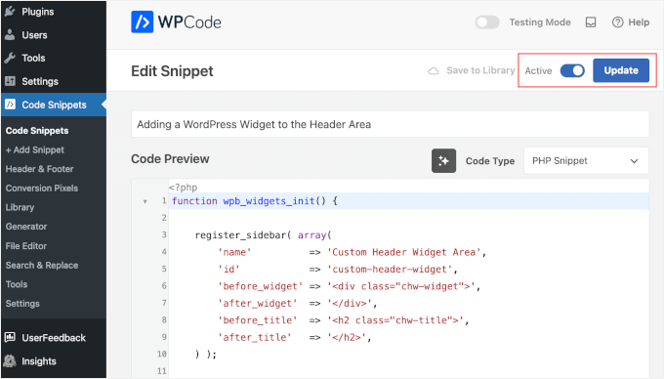Open Search & Replace submenu item

pos(42,266)
